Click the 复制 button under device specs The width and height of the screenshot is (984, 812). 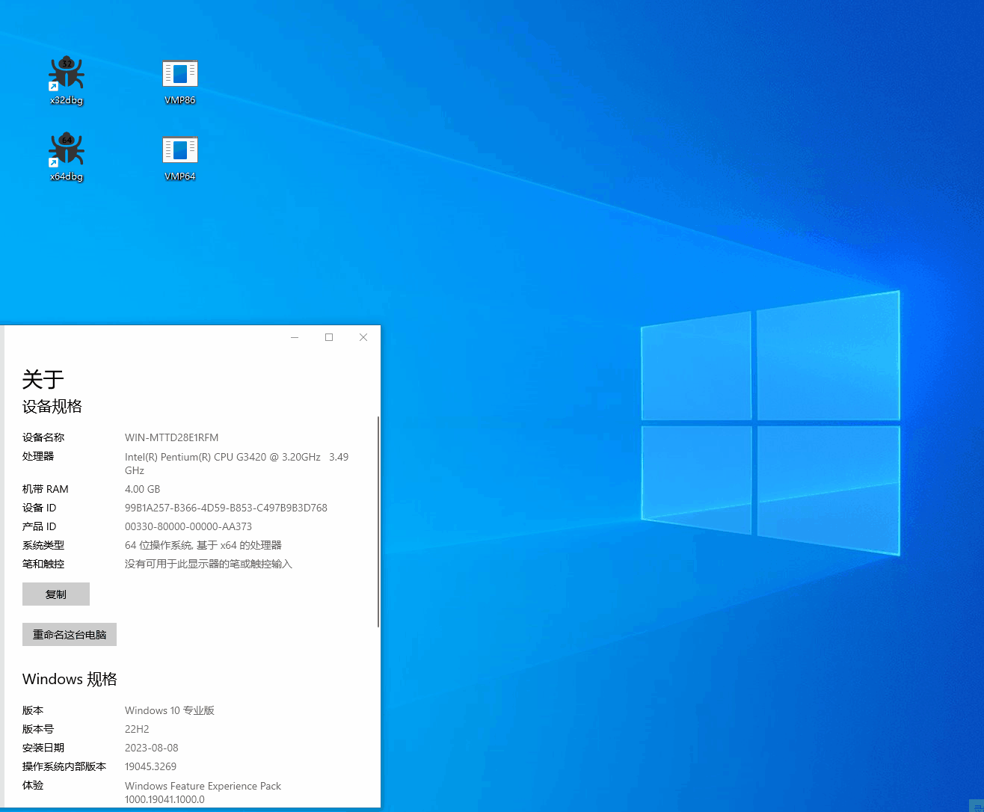click(56, 594)
